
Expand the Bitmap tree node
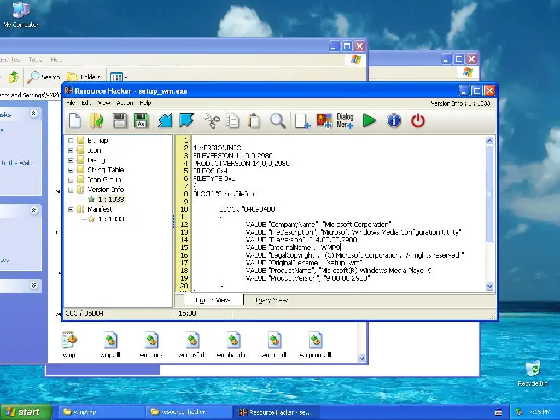click(71, 141)
